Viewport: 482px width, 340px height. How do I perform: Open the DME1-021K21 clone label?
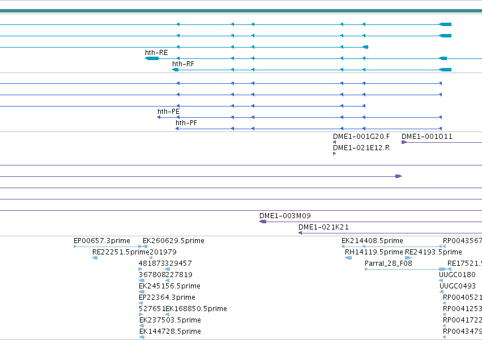point(323,227)
